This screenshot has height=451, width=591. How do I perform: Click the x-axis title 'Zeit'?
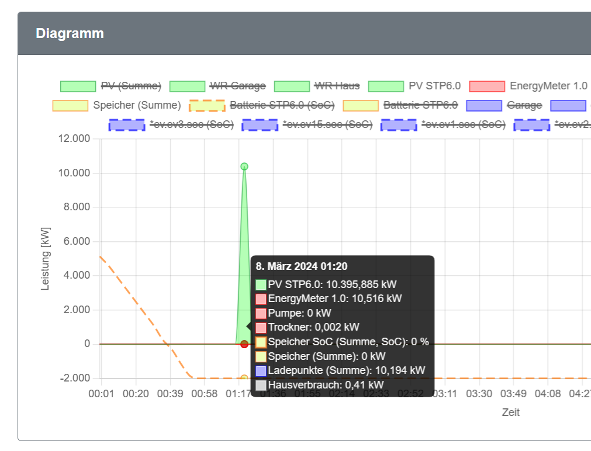(x=511, y=412)
